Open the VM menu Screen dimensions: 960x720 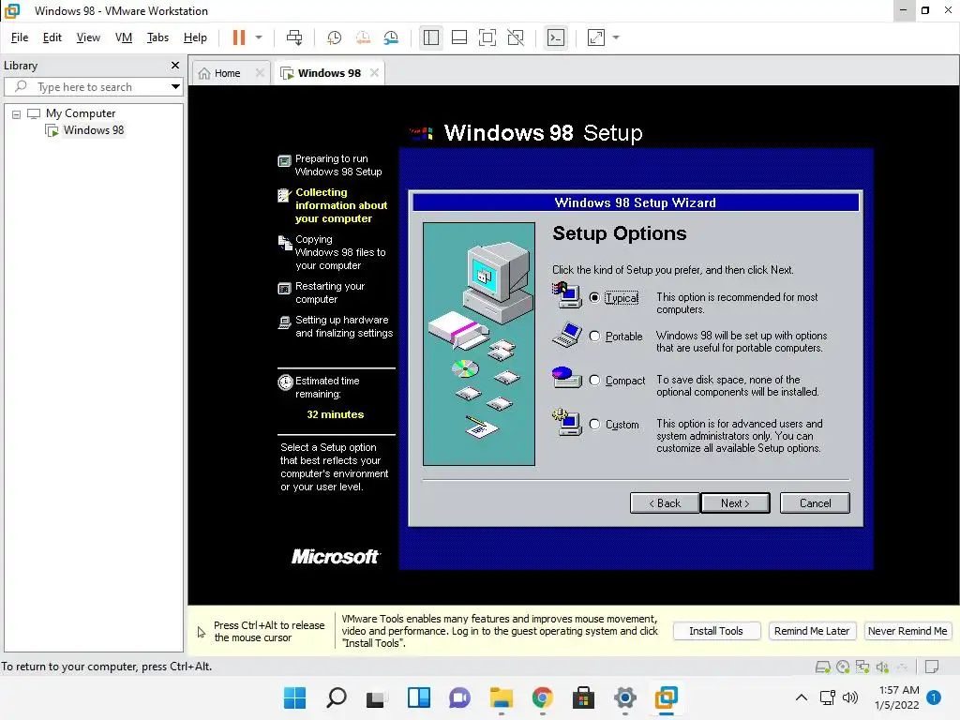coord(123,37)
